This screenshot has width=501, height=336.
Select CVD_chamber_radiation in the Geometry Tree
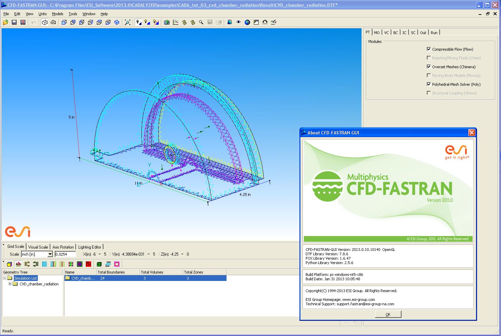pos(39,284)
